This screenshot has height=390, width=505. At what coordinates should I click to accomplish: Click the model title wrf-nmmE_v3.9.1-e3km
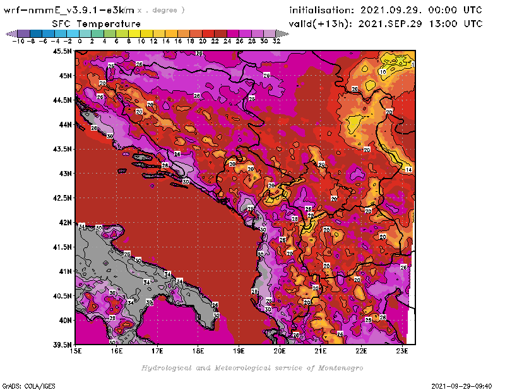[x=69, y=10]
